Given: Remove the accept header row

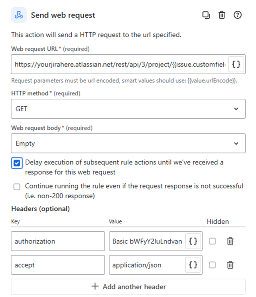Looking at the screenshot, I should point(230,265).
